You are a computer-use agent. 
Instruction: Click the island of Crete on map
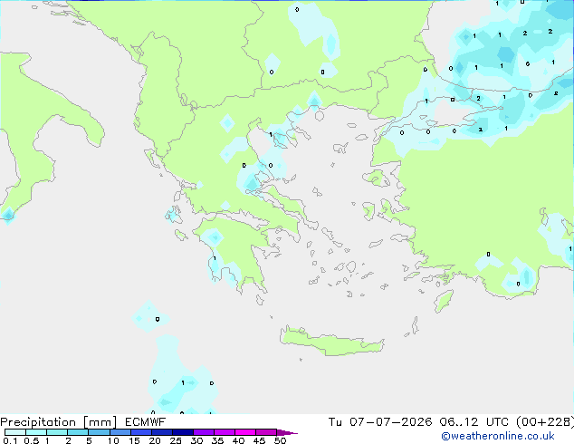[331, 342]
